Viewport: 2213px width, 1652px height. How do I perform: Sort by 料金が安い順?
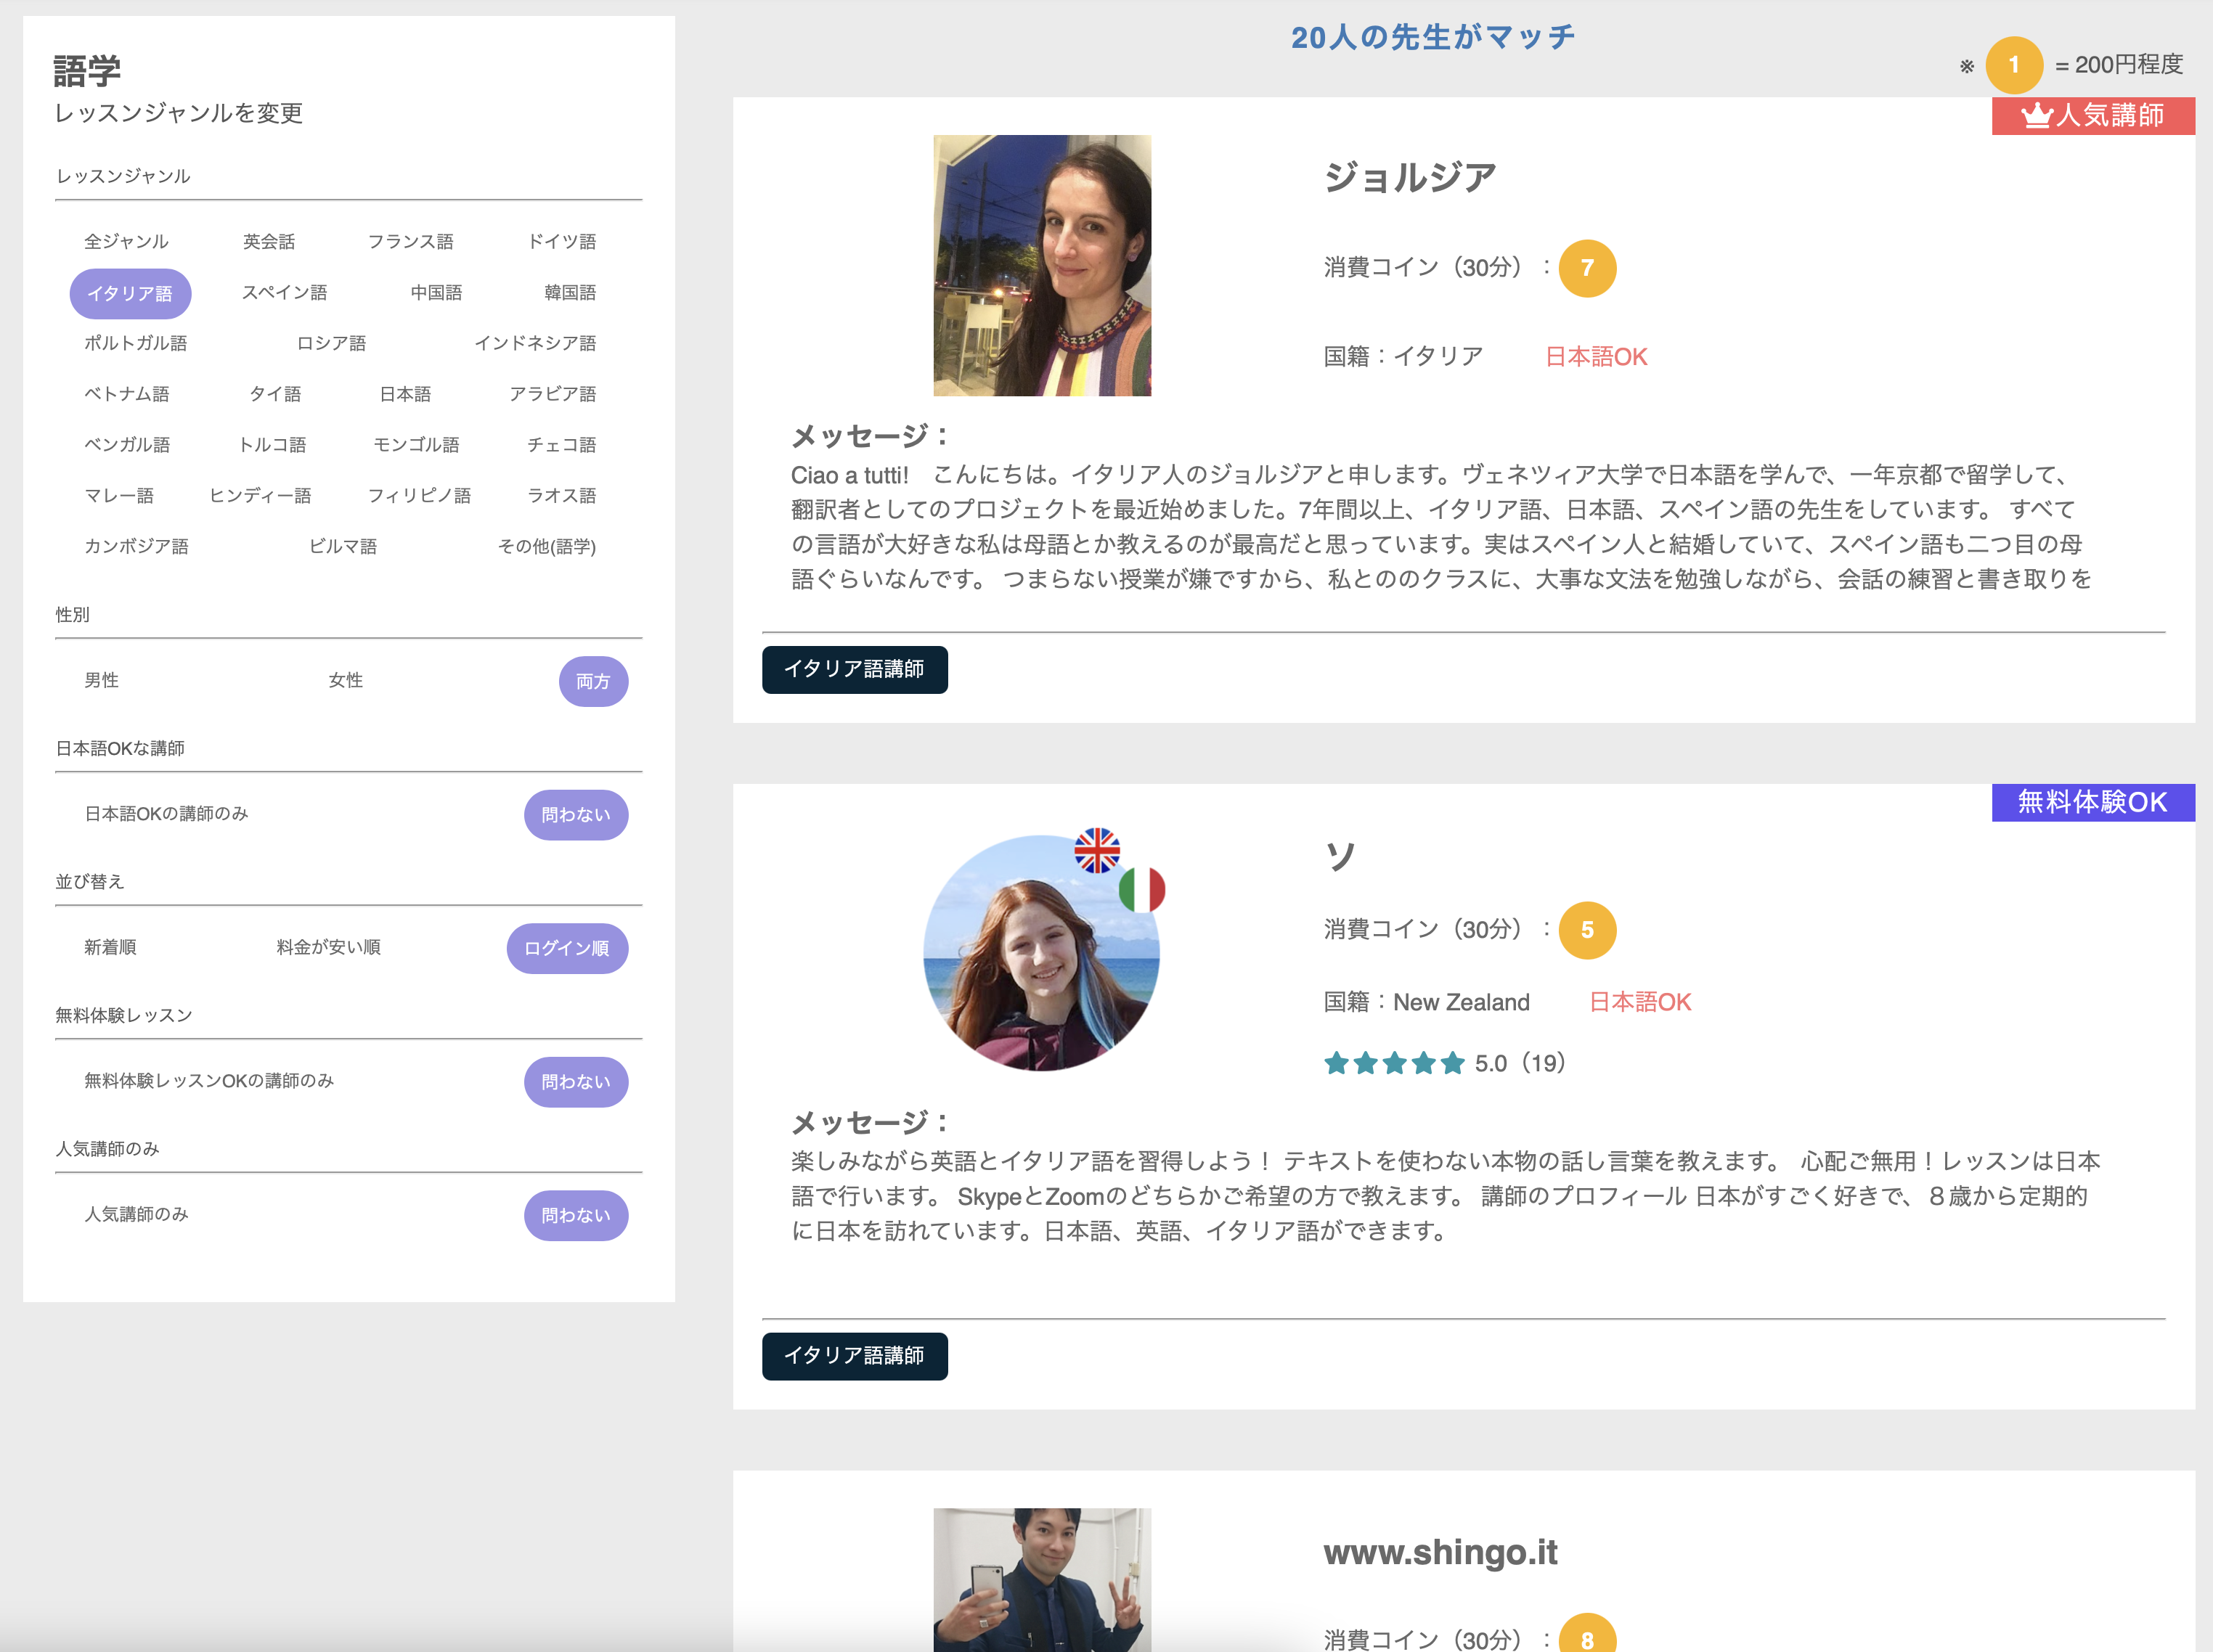pos(328,947)
